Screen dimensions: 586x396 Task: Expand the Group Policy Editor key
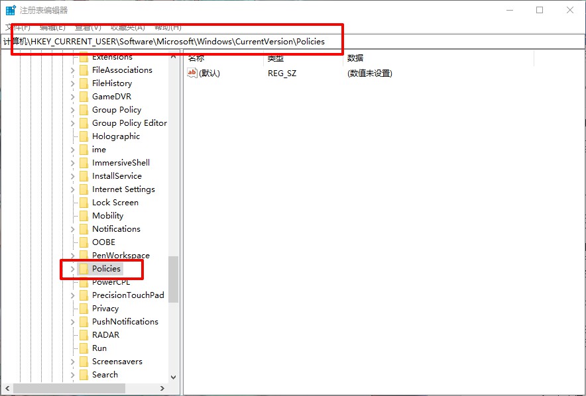72,123
